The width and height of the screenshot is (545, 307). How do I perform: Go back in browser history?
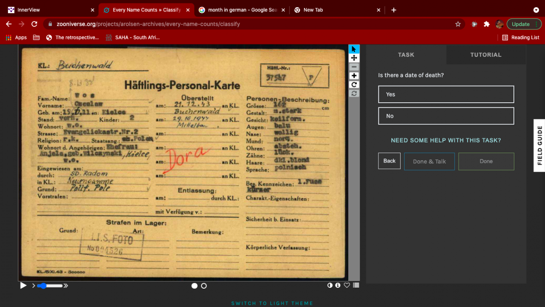tap(9, 24)
